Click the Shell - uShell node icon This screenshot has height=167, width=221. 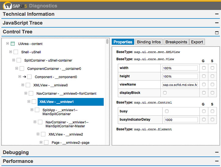click(16, 52)
